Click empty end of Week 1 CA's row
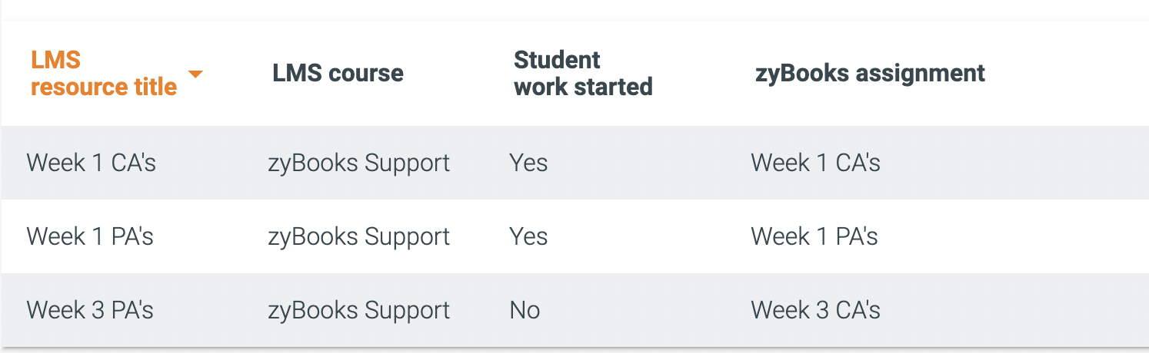Viewport: 1149px width, 353px height. (x=1015, y=163)
